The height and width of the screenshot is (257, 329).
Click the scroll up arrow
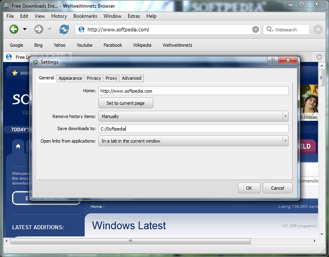[x=322, y=66]
